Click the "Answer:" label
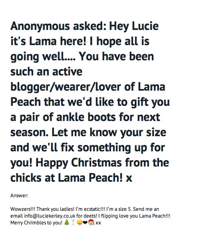This screenshot has height=242, width=199. point(19,196)
